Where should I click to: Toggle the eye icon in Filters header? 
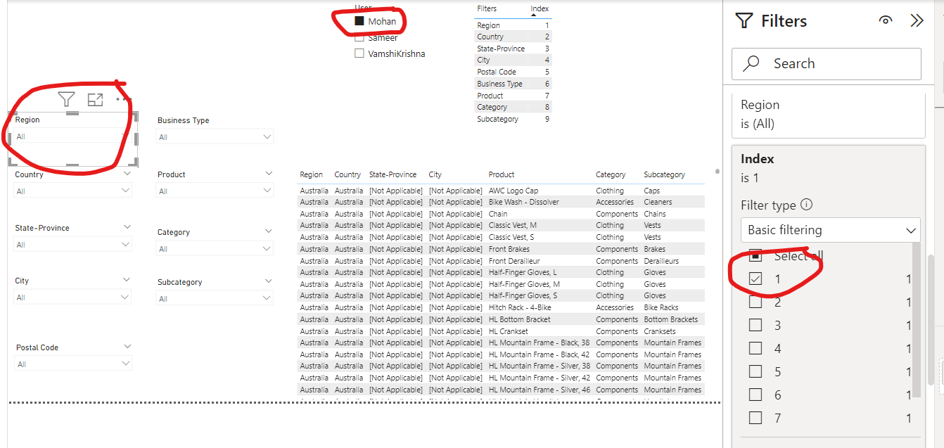(x=886, y=20)
